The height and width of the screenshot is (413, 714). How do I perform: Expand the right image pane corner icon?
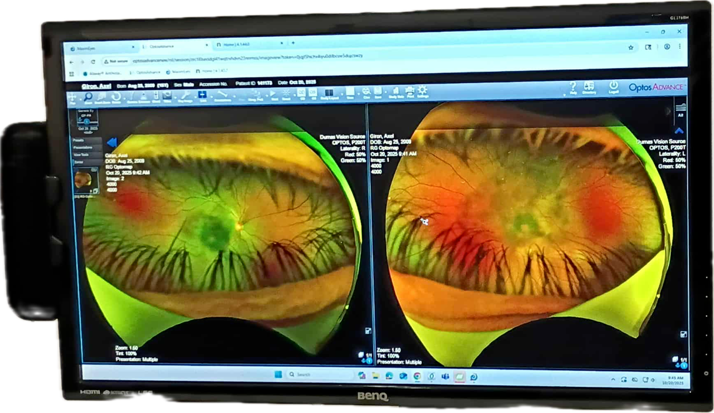coord(683,334)
